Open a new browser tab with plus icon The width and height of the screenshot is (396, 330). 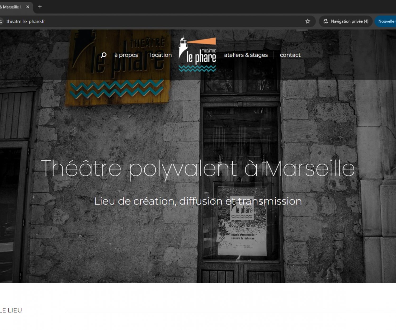tap(40, 7)
